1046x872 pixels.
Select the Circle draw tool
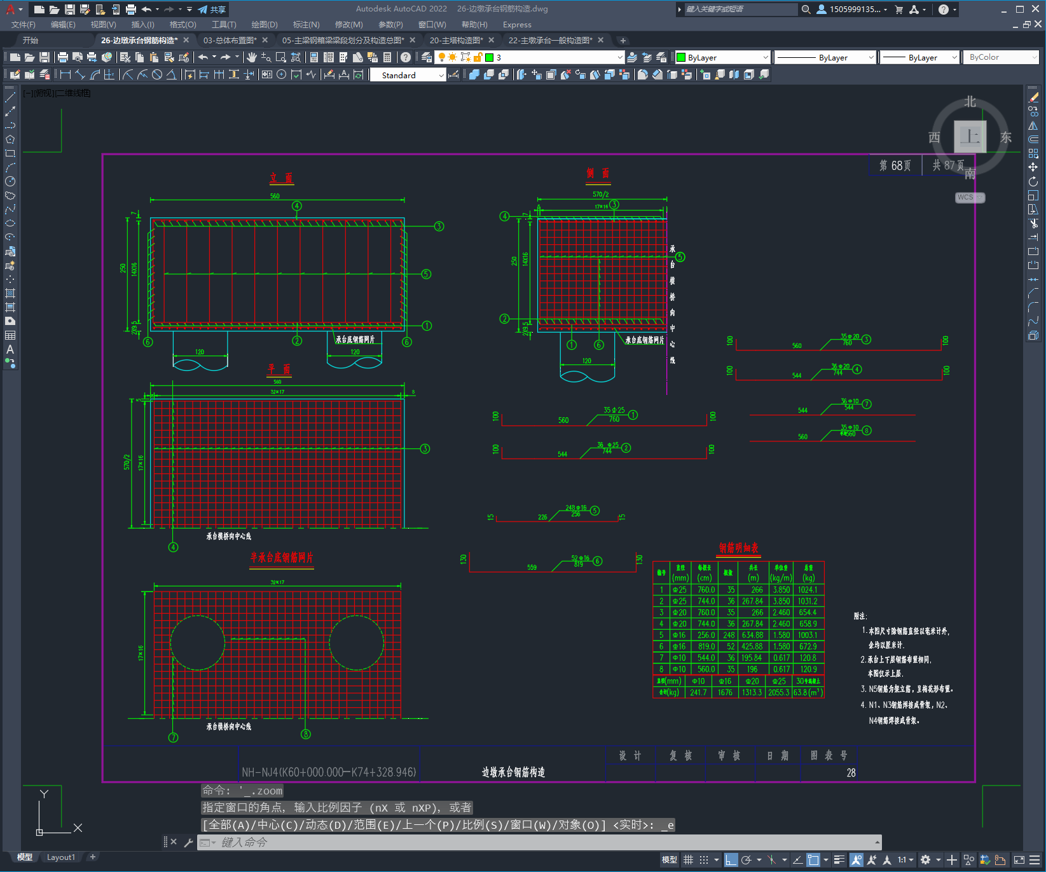tap(10, 181)
